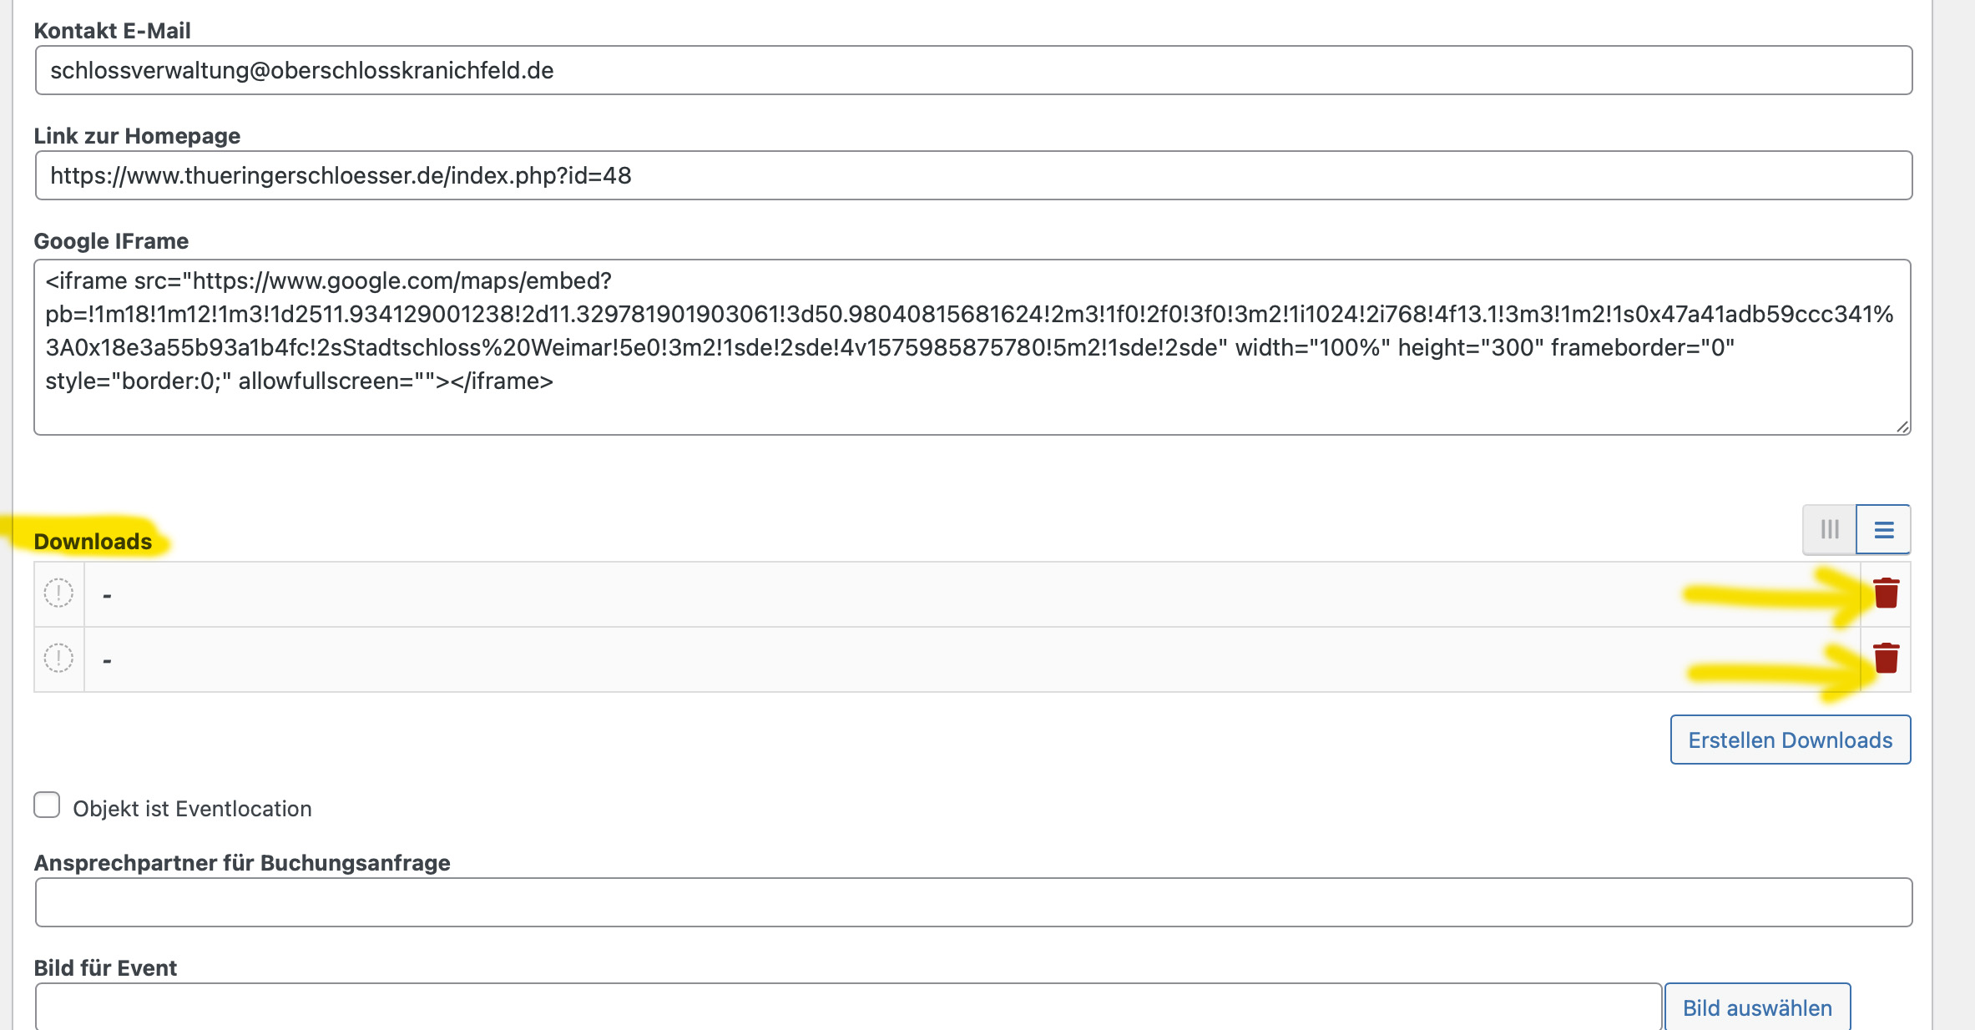Expand the second Downloads entry row
1975x1030 pixels.
point(972,659)
